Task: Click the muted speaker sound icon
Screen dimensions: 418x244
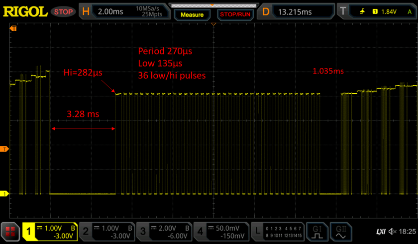Action: tap(393, 232)
